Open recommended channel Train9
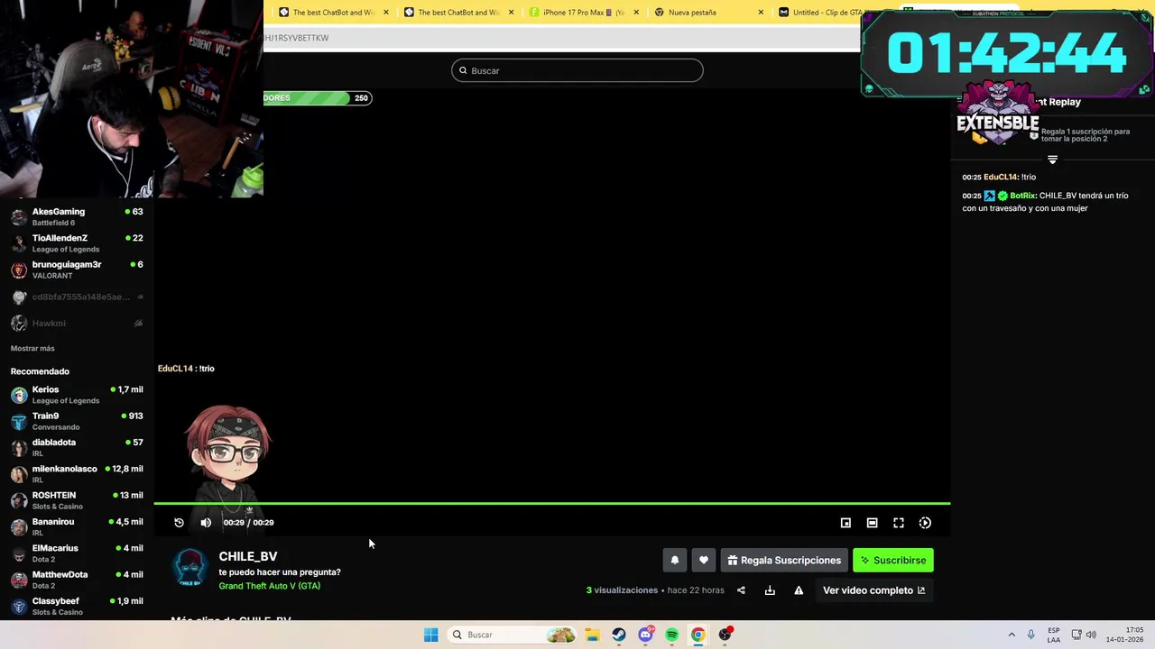Screen dimensions: 1155x649 click(x=77, y=421)
